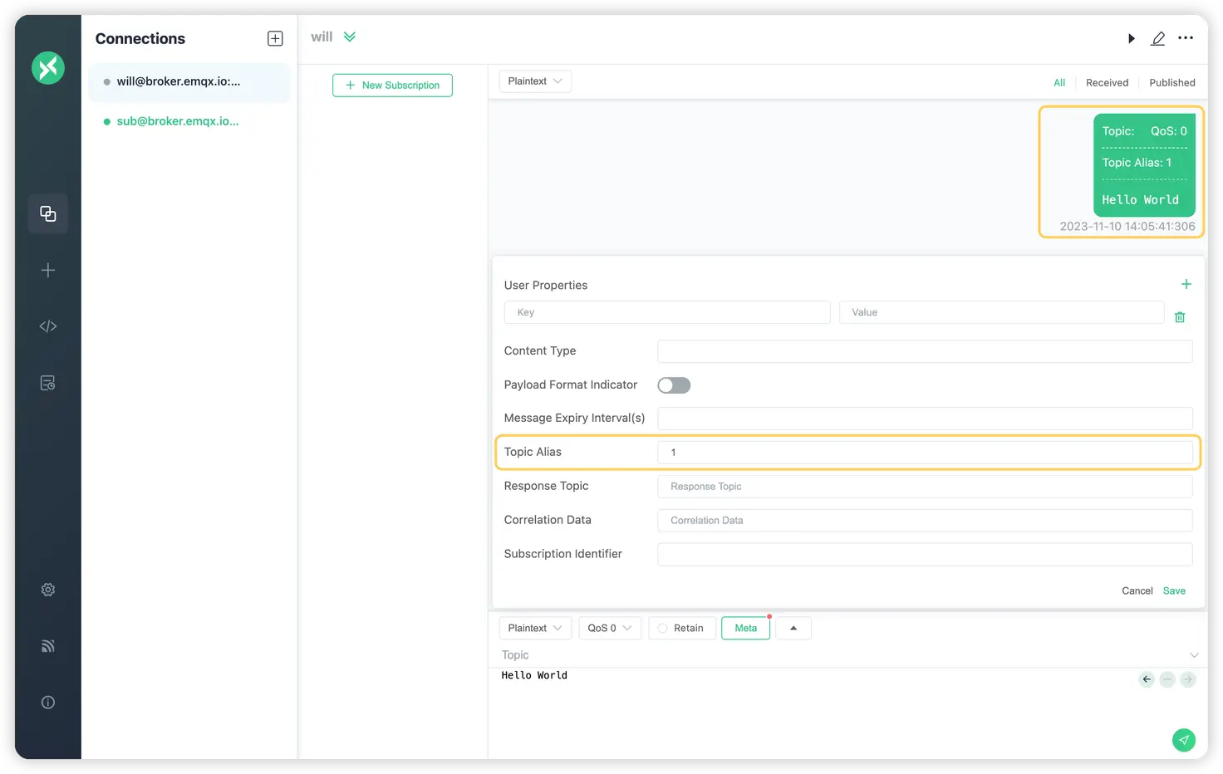This screenshot has height=774, width=1223.
Task: Open MQTTX Settings via gear icon
Action: [47, 589]
